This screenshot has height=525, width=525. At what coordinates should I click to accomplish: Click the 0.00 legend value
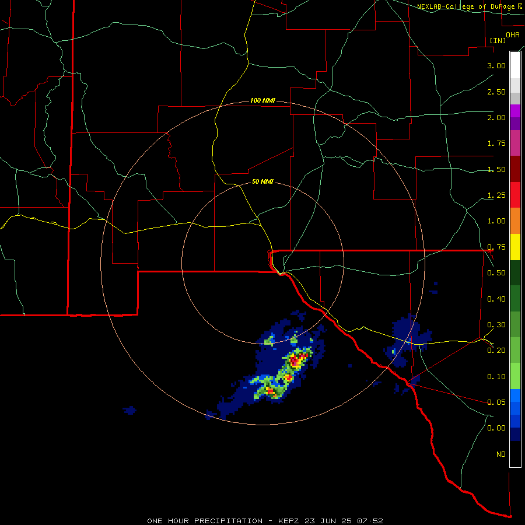click(x=496, y=428)
